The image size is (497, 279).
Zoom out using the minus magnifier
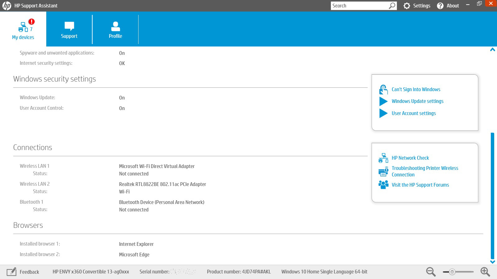[x=431, y=272]
